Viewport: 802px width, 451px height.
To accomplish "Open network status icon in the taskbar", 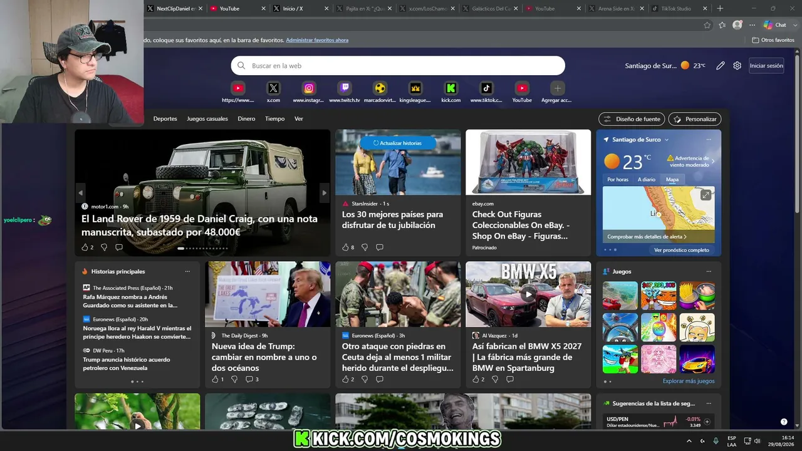I will pos(747,441).
